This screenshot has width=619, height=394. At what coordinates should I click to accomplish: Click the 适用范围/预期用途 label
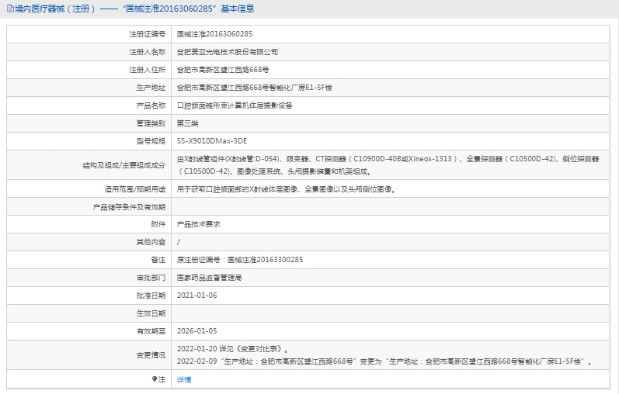134,189
